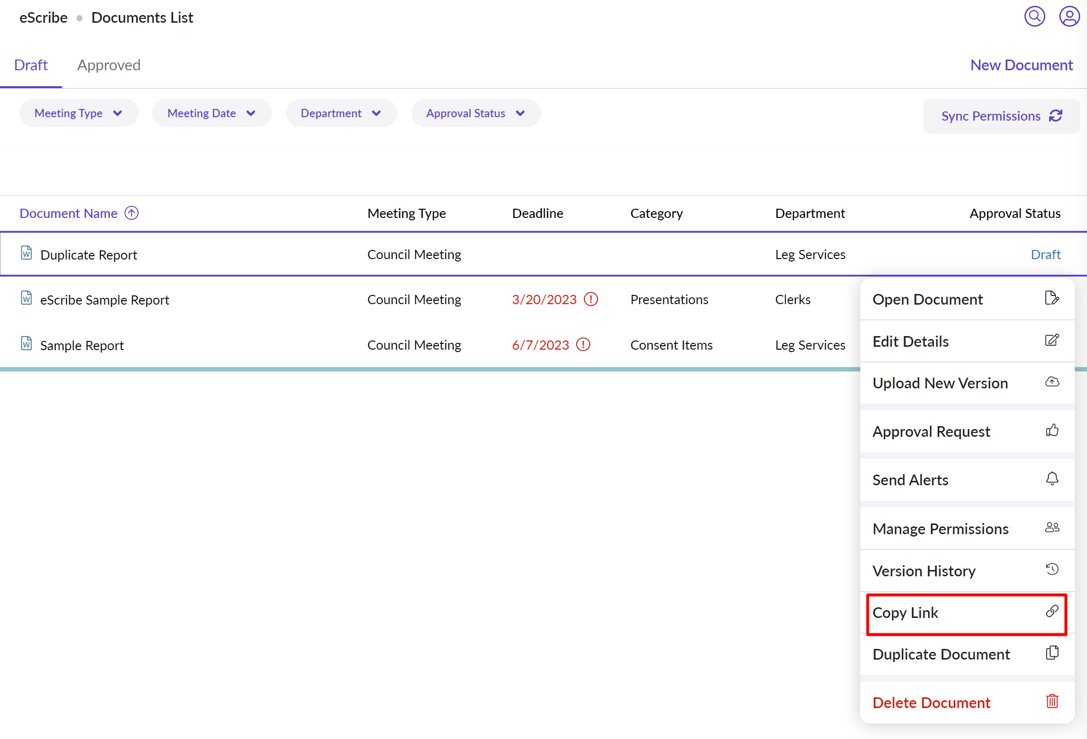
Task: Click the search magnifier icon
Action: [x=1034, y=17]
